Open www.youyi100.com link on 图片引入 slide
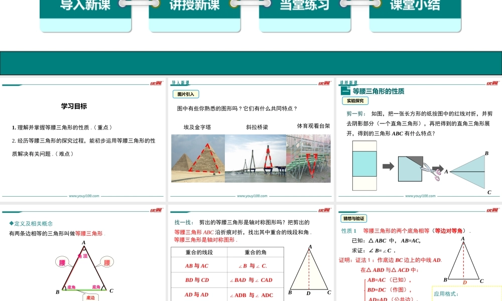The width and height of the screenshot is (502, 301). tap(252, 196)
